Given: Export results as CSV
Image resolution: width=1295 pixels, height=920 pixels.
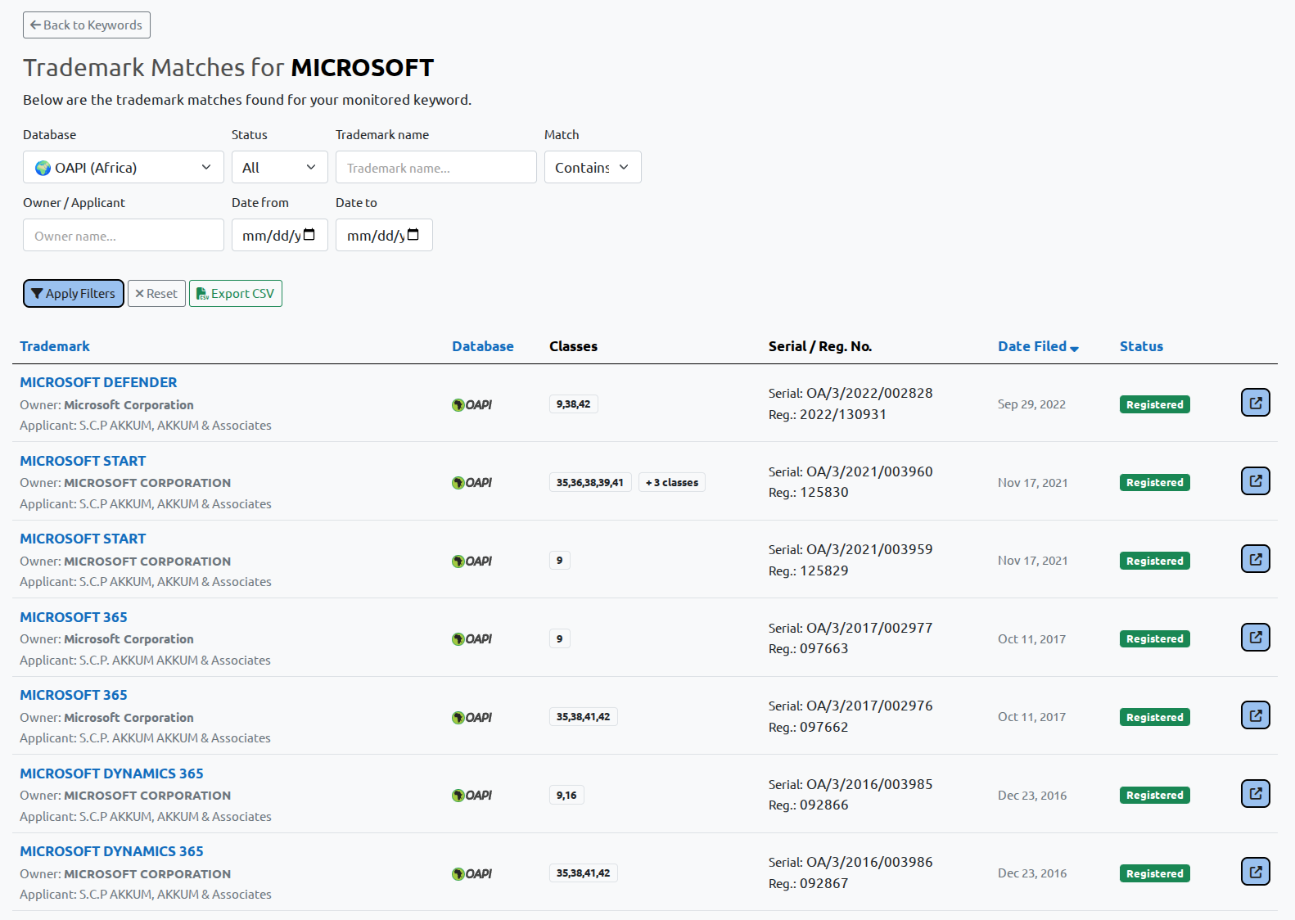Looking at the screenshot, I should click(x=236, y=294).
